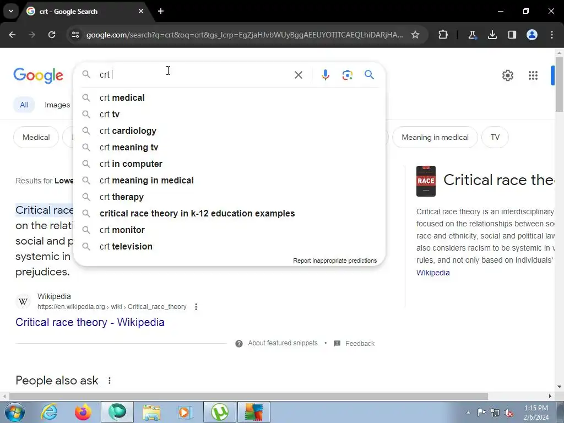Screen dimensions: 564x423
Task: Submit search with blue magnifier icon
Action: point(369,74)
